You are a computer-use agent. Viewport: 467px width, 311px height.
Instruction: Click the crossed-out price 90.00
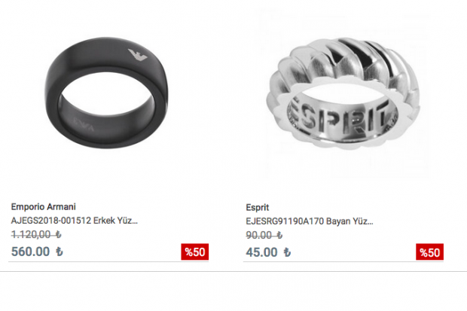[258, 236]
